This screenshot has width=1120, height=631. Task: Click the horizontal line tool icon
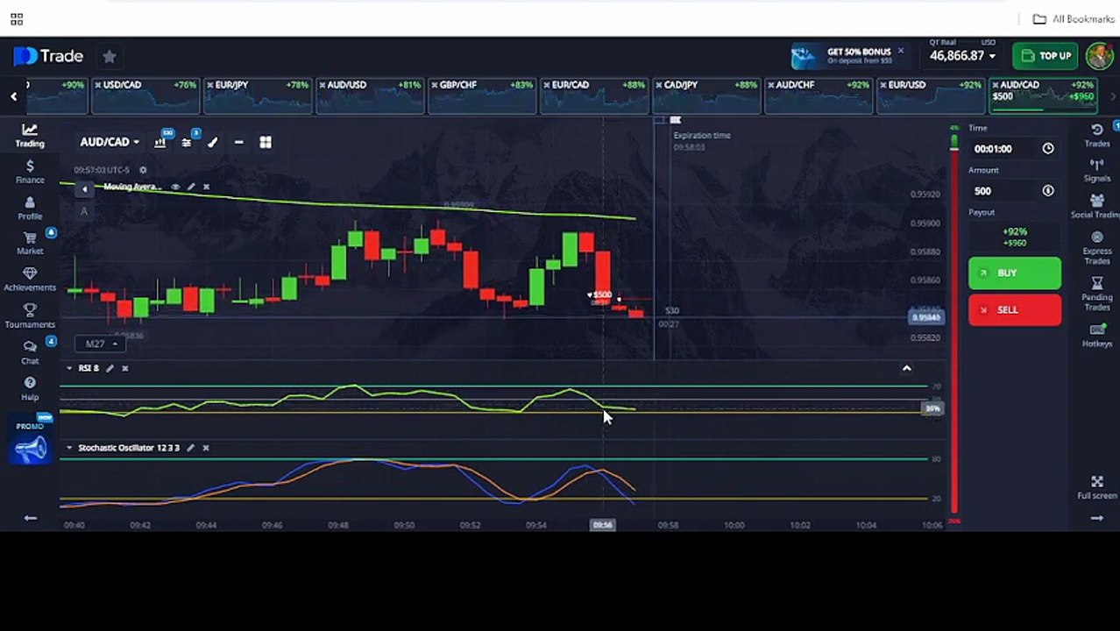[238, 142]
